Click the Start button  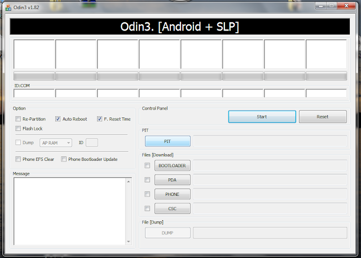(x=262, y=116)
